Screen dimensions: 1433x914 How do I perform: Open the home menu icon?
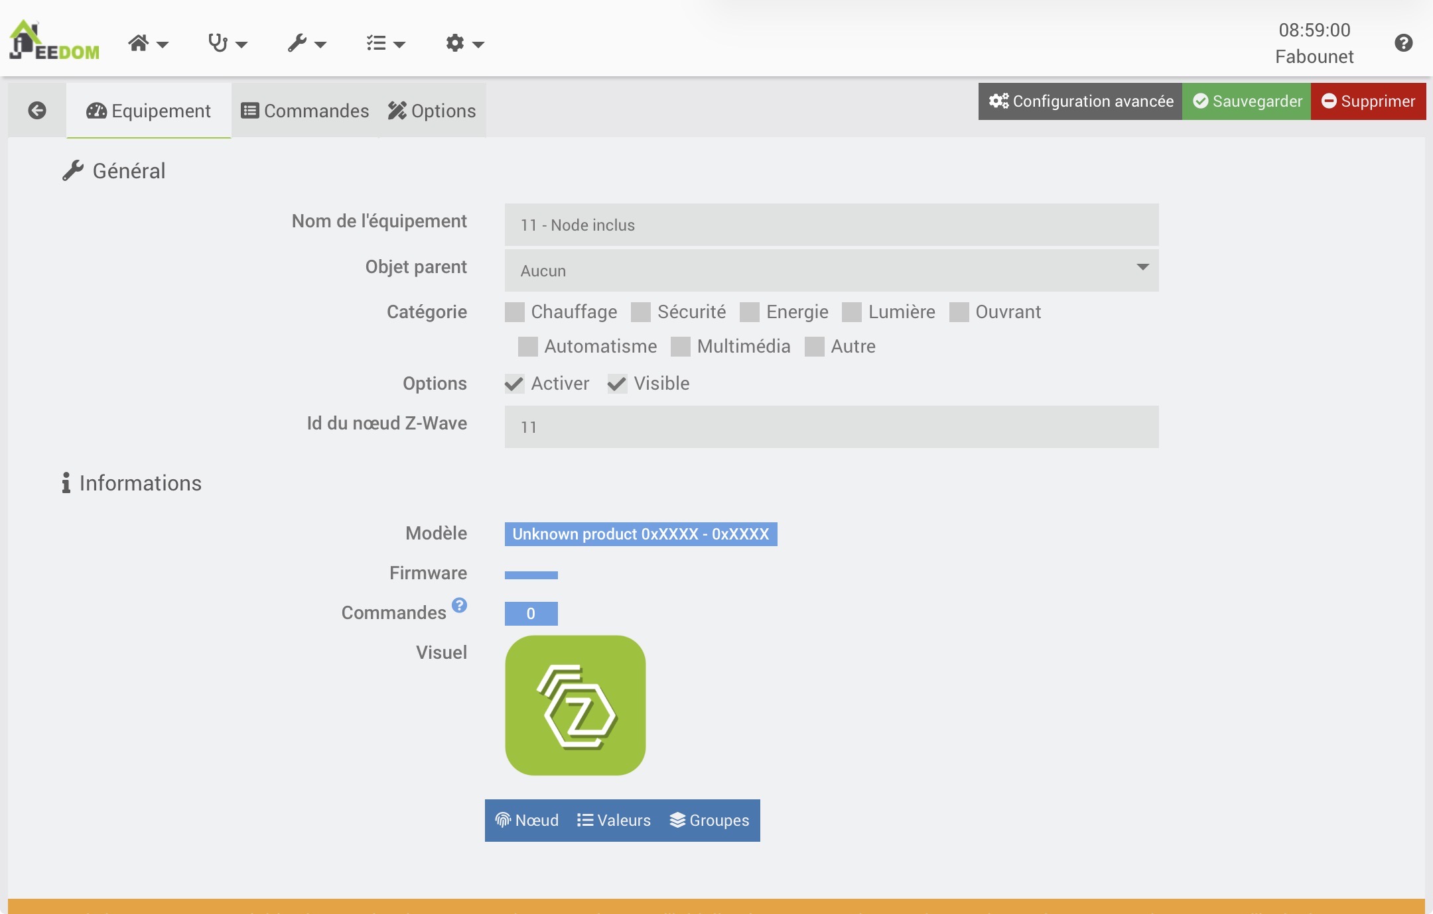tap(147, 44)
